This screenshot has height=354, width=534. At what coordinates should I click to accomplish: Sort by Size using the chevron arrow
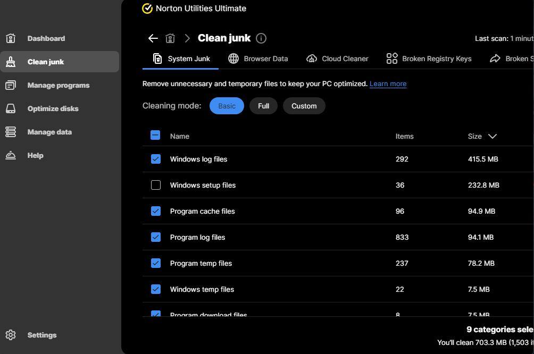point(493,136)
